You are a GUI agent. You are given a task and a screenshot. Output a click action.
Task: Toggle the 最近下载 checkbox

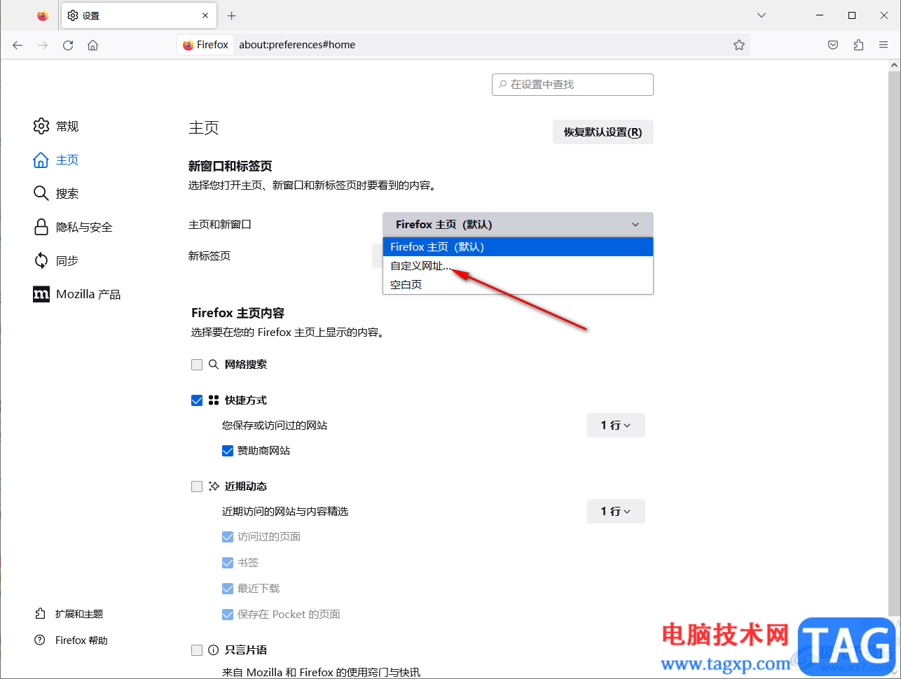click(228, 589)
